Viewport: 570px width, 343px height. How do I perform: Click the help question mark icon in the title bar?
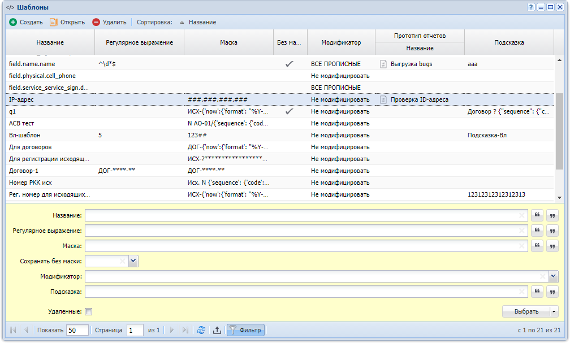pos(531,7)
